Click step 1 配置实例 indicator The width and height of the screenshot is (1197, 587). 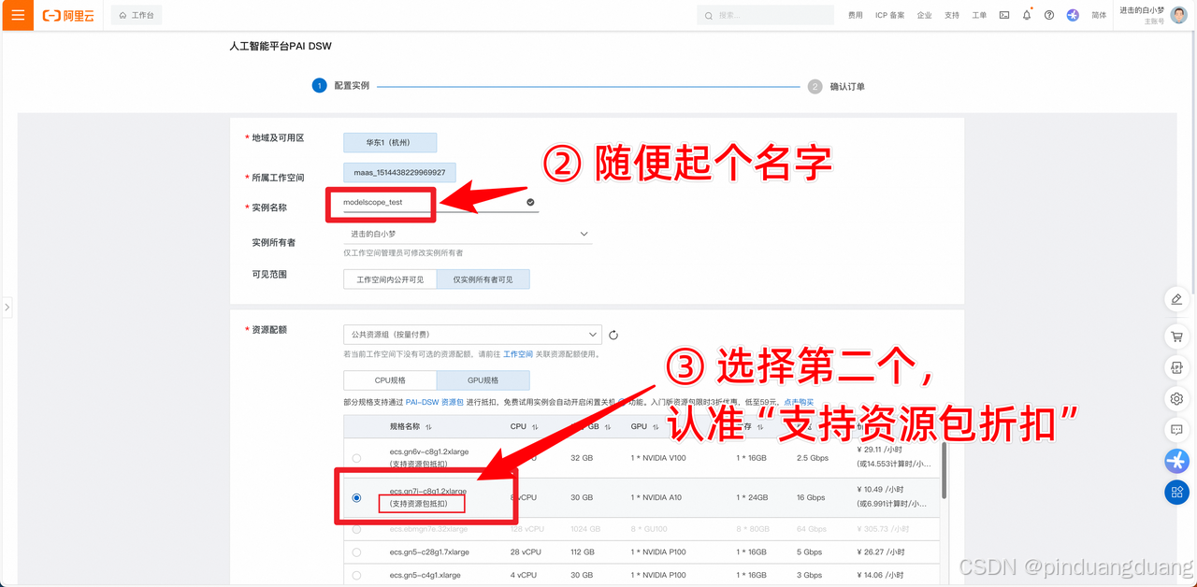[341, 86]
